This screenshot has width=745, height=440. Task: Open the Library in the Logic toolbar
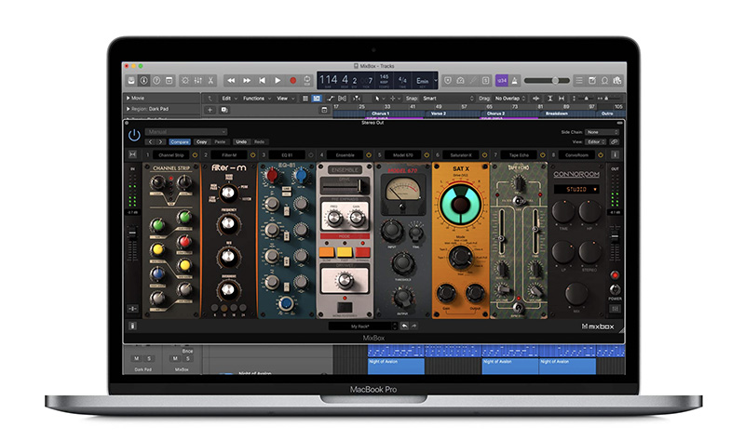click(131, 81)
